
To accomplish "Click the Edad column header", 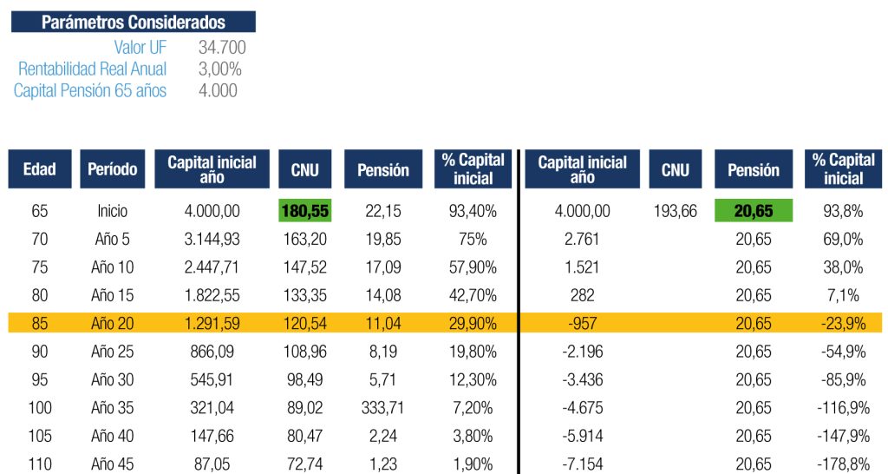I will [40, 169].
